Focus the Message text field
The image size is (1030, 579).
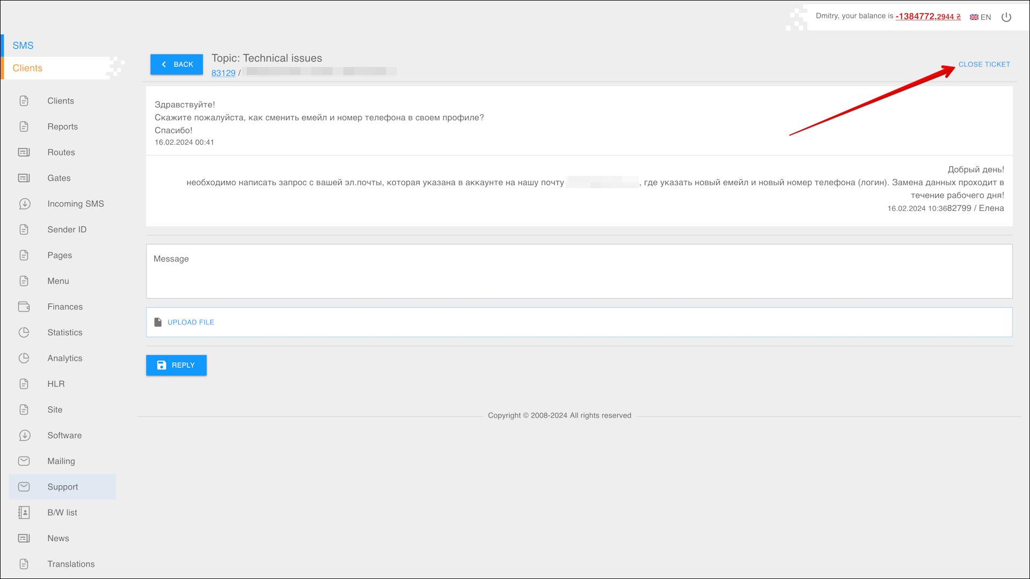click(x=579, y=271)
